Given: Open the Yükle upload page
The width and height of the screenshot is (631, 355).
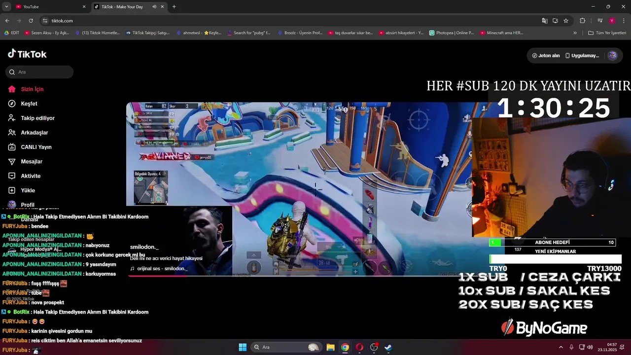Looking at the screenshot, I should point(28,190).
